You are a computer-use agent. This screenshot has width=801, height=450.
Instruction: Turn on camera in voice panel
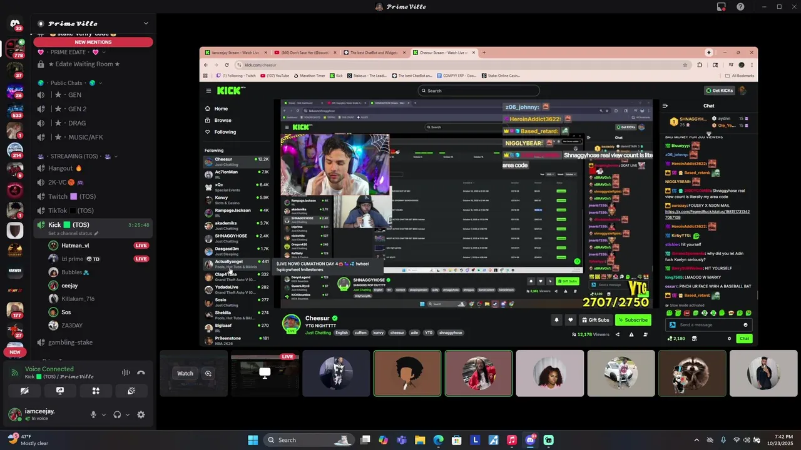[24, 391]
